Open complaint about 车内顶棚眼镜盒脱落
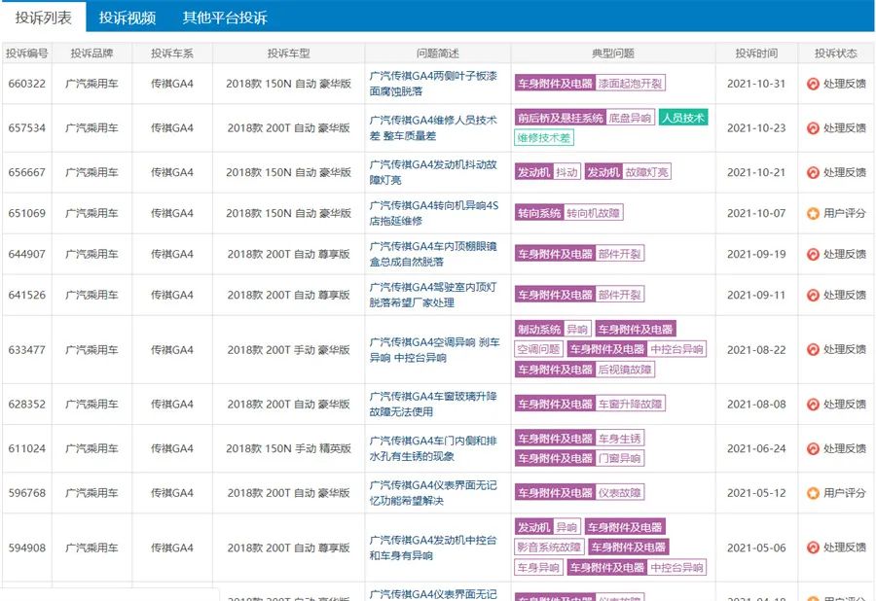The height and width of the screenshot is (601, 876). point(433,254)
